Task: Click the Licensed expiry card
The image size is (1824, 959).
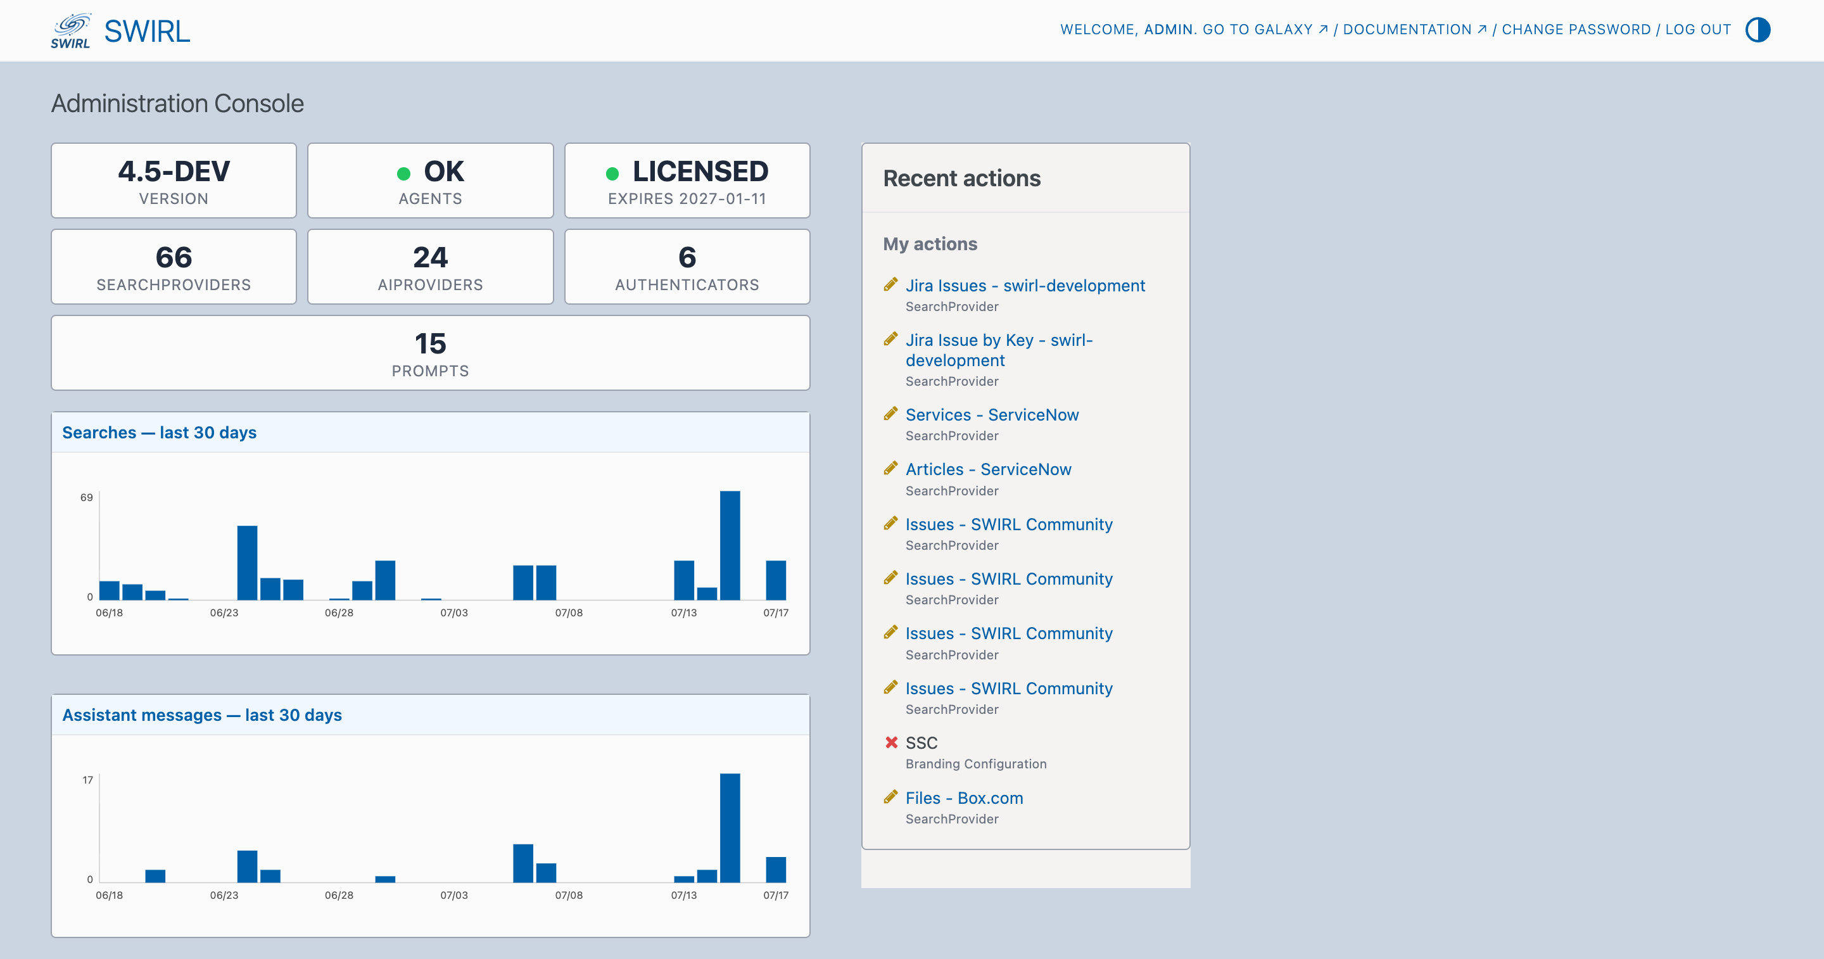Action: click(x=687, y=181)
